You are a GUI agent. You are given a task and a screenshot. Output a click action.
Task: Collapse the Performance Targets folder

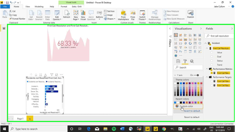pyautogui.click(x=207, y=77)
